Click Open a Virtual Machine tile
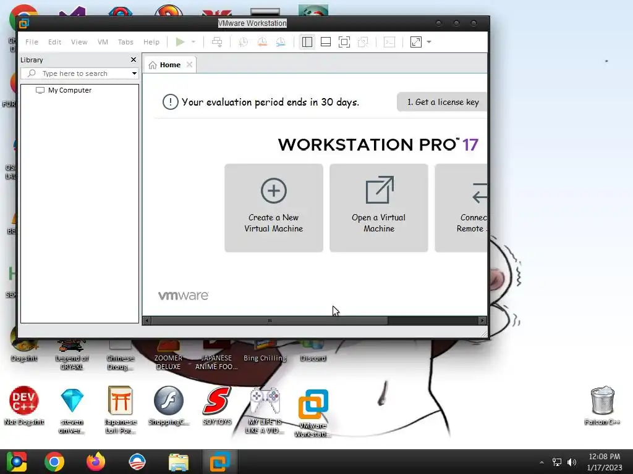 [379, 208]
